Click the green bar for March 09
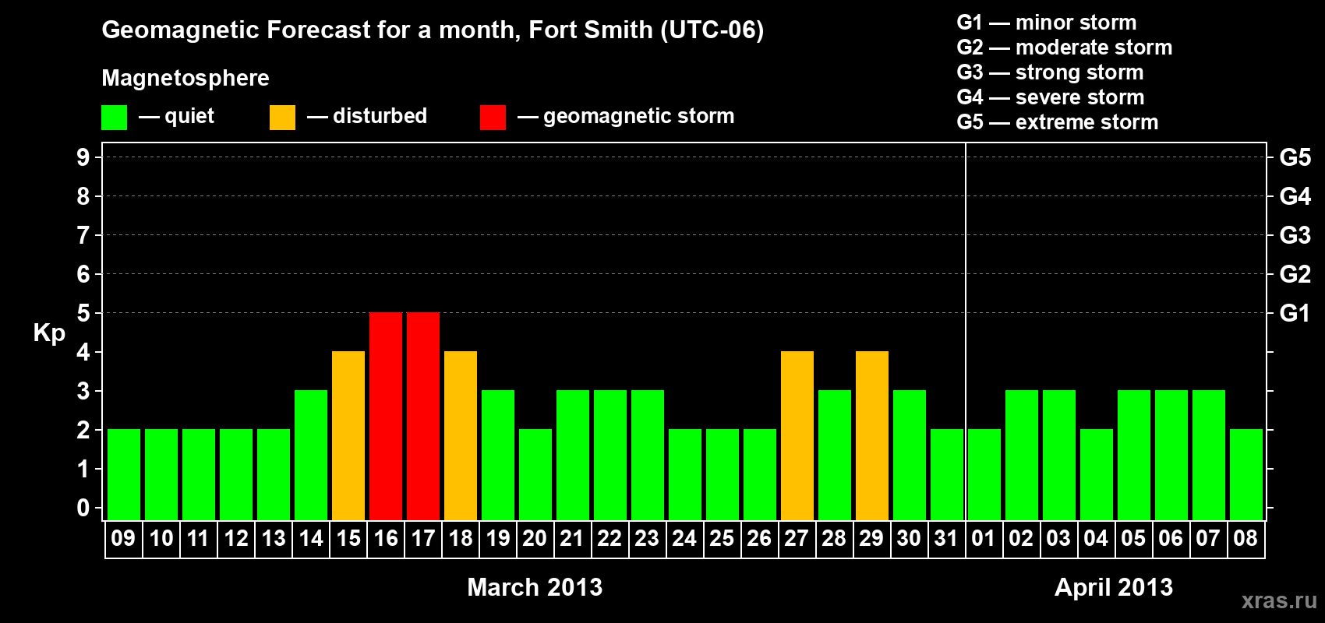This screenshot has height=623, width=1325. [124, 475]
